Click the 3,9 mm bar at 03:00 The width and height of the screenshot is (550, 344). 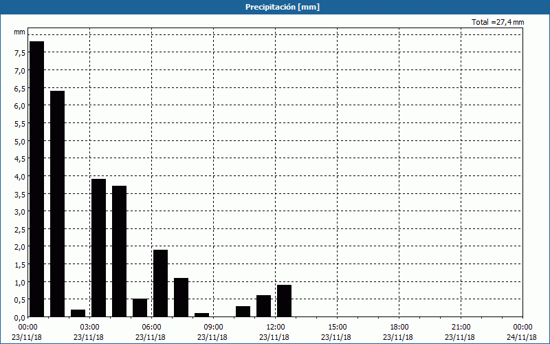click(98, 248)
